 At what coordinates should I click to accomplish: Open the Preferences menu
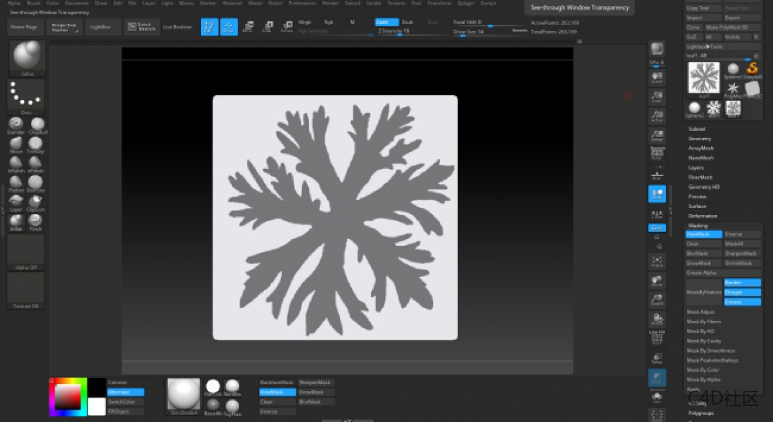point(302,3)
